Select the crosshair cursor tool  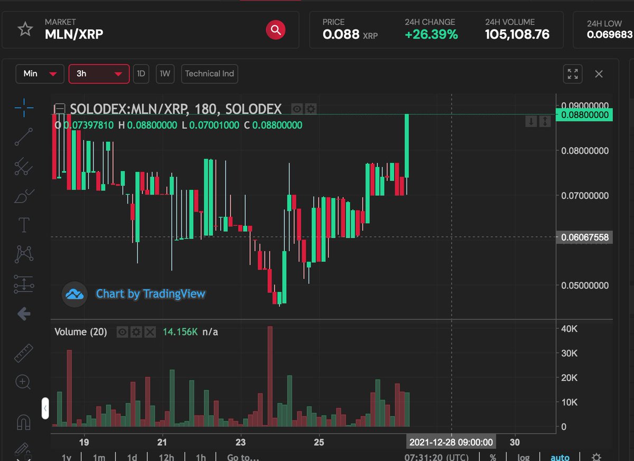[24, 108]
